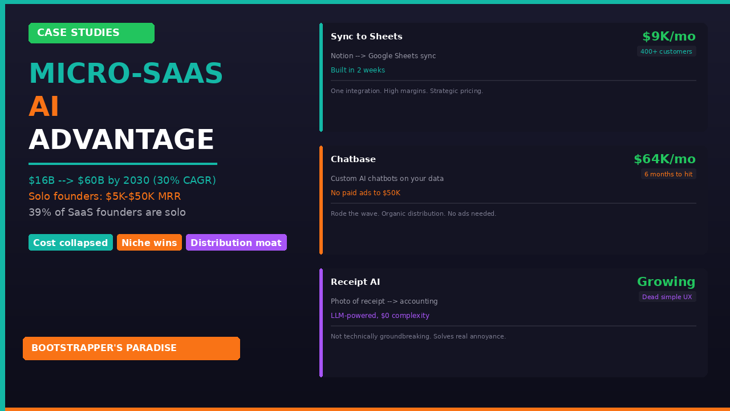Click the BOOTSTRAPPER'S PARADISE orange banner
730x411 pixels.
point(131,348)
